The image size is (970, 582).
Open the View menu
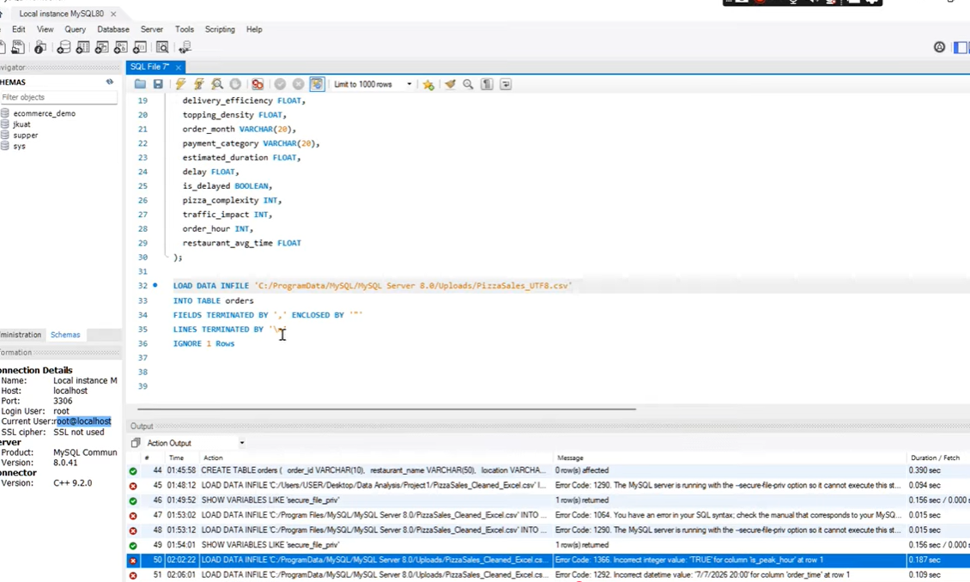point(45,29)
